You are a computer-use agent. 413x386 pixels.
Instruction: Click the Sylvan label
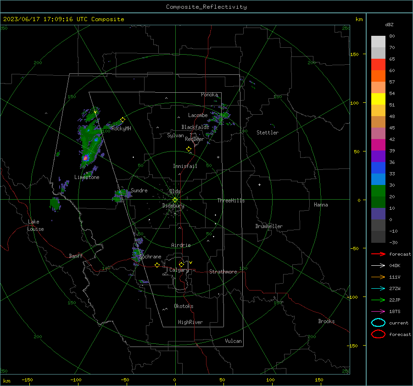coord(175,135)
